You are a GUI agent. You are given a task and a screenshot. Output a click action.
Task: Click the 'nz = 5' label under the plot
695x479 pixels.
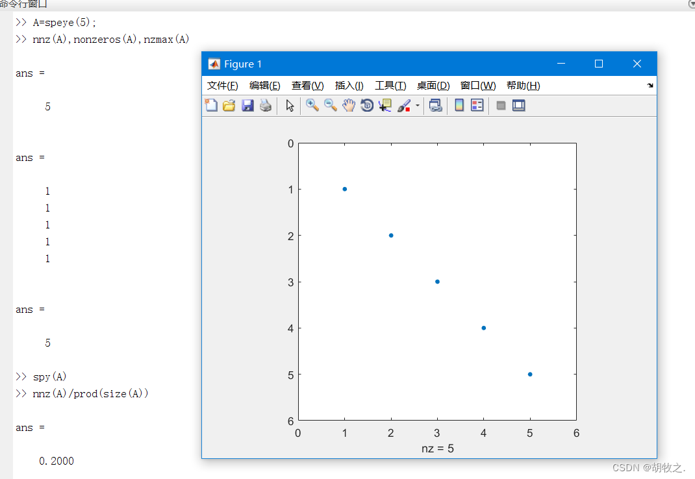point(438,448)
